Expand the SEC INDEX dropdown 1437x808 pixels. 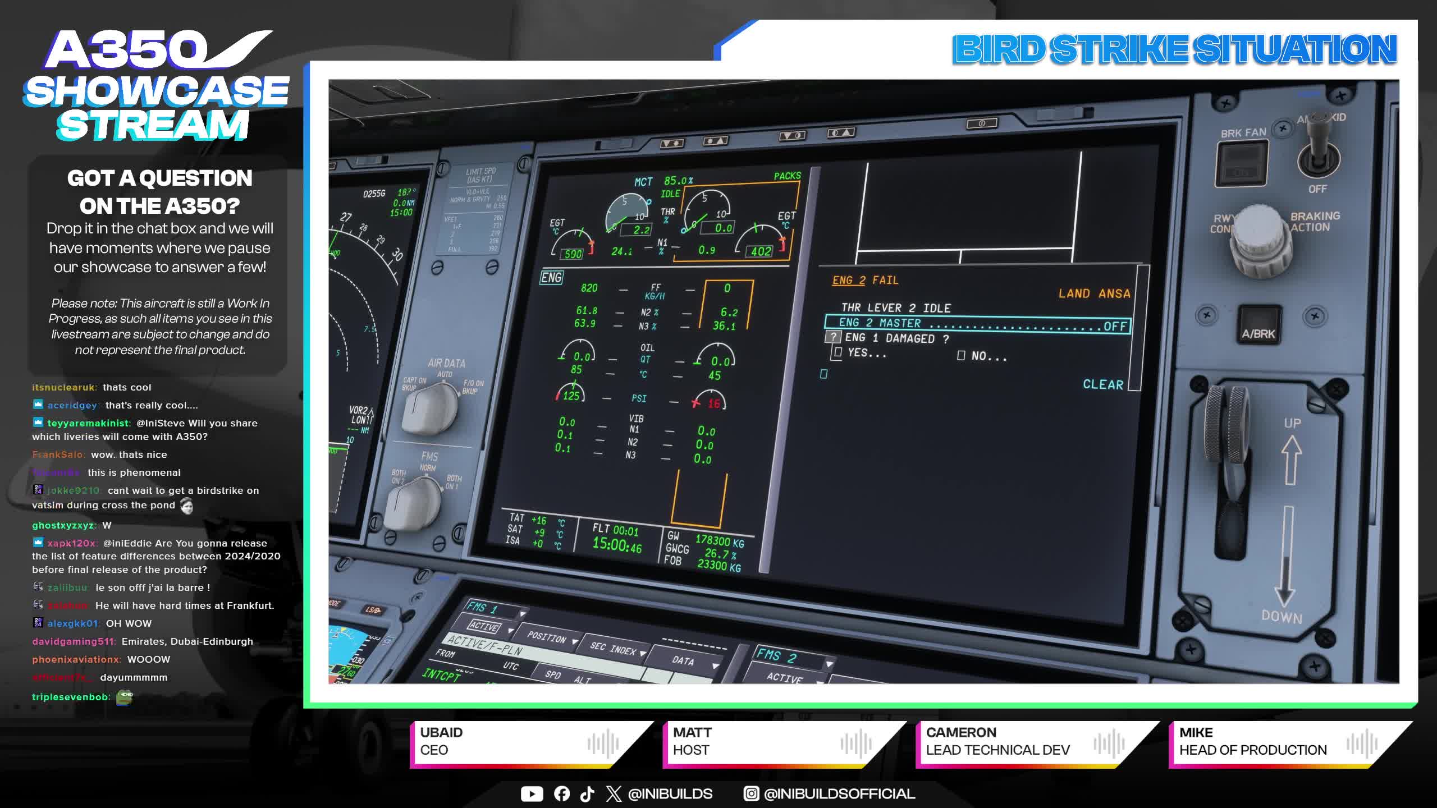pyautogui.click(x=643, y=653)
